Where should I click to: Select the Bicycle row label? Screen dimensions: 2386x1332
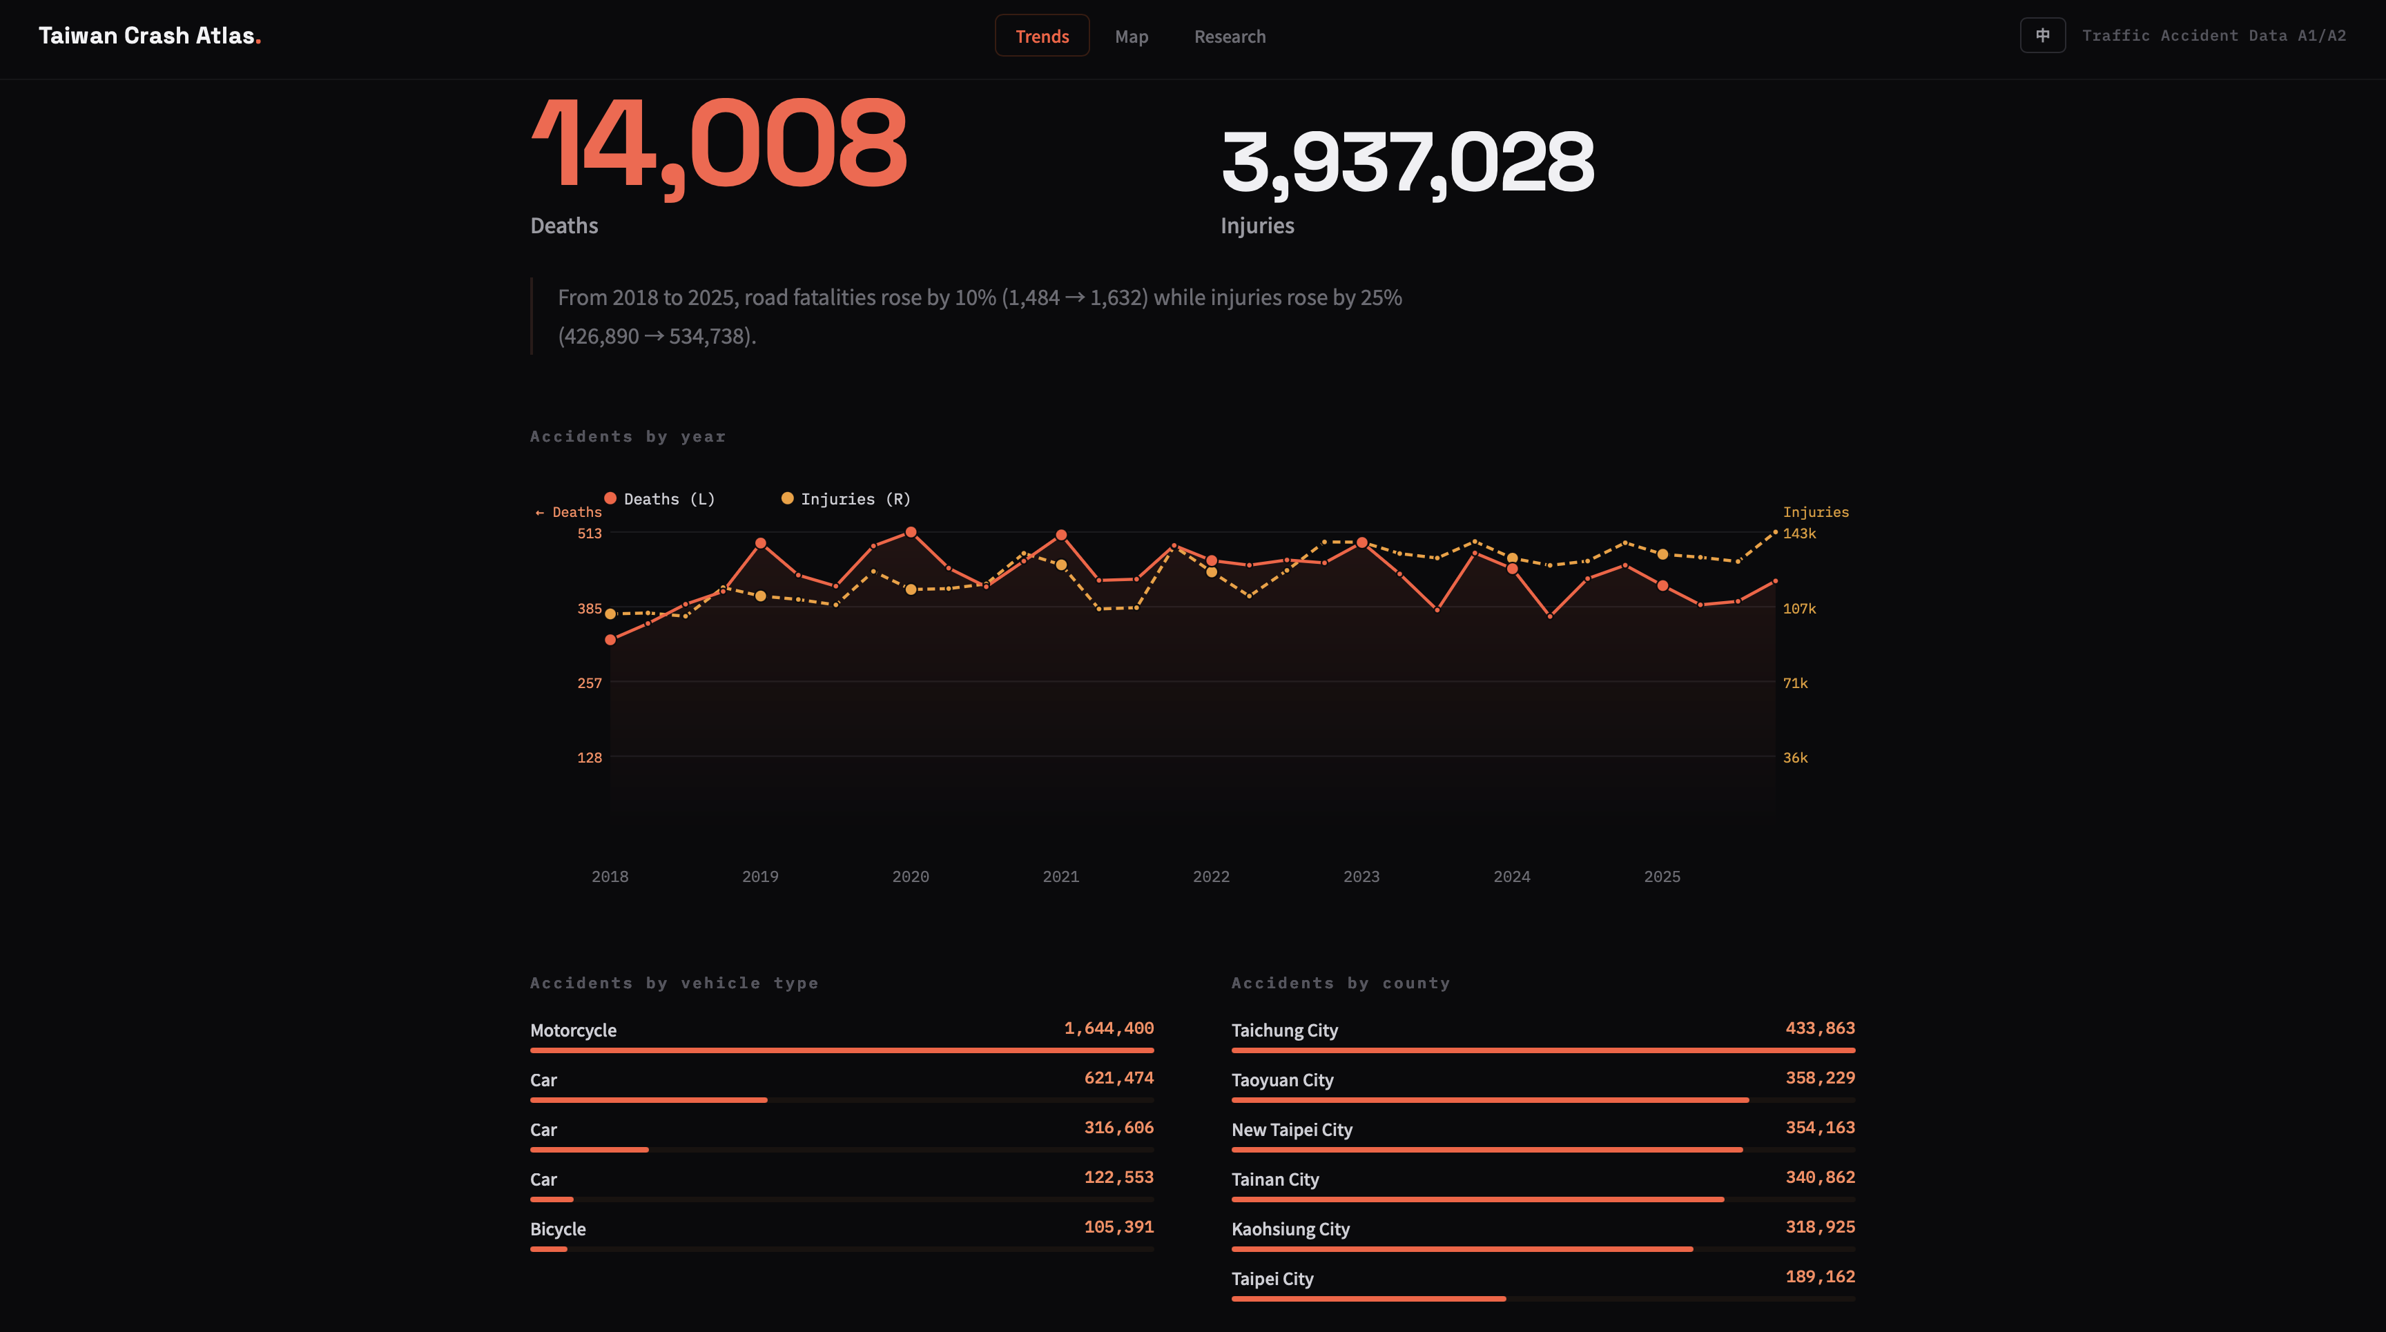pyautogui.click(x=558, y=1228)
